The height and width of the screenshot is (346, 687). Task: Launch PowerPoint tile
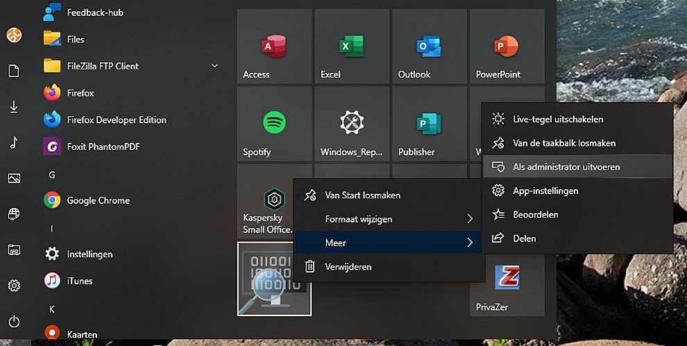click(x=507, y=46)
